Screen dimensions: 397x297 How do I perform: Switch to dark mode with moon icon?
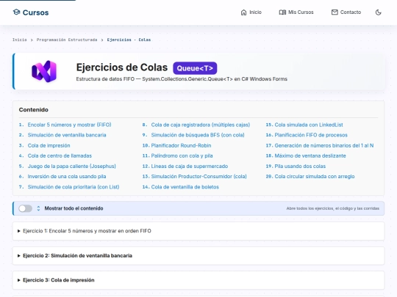tap(379, 12)
